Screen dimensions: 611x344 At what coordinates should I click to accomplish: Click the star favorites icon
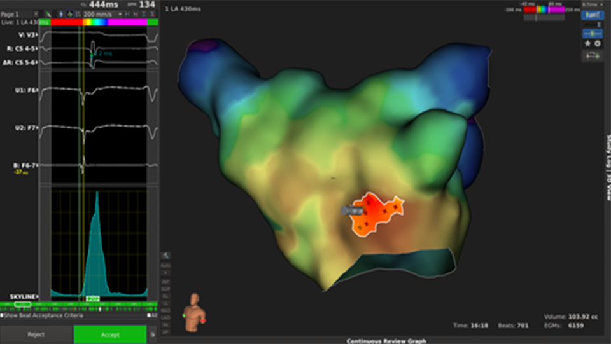coord(587,43)
